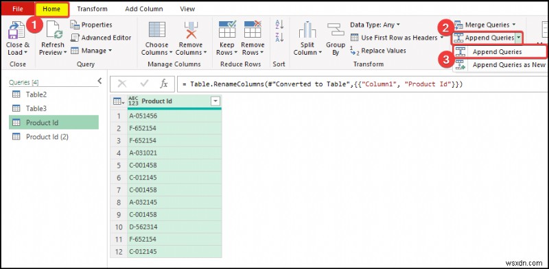This screenshot has height=269, width=549.
Task: Expand the Manage dropdown
Action: click(x=110, y=51)
